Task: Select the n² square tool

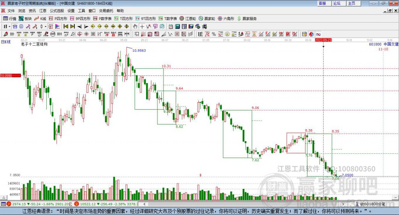Action: (x=66, y=34)
